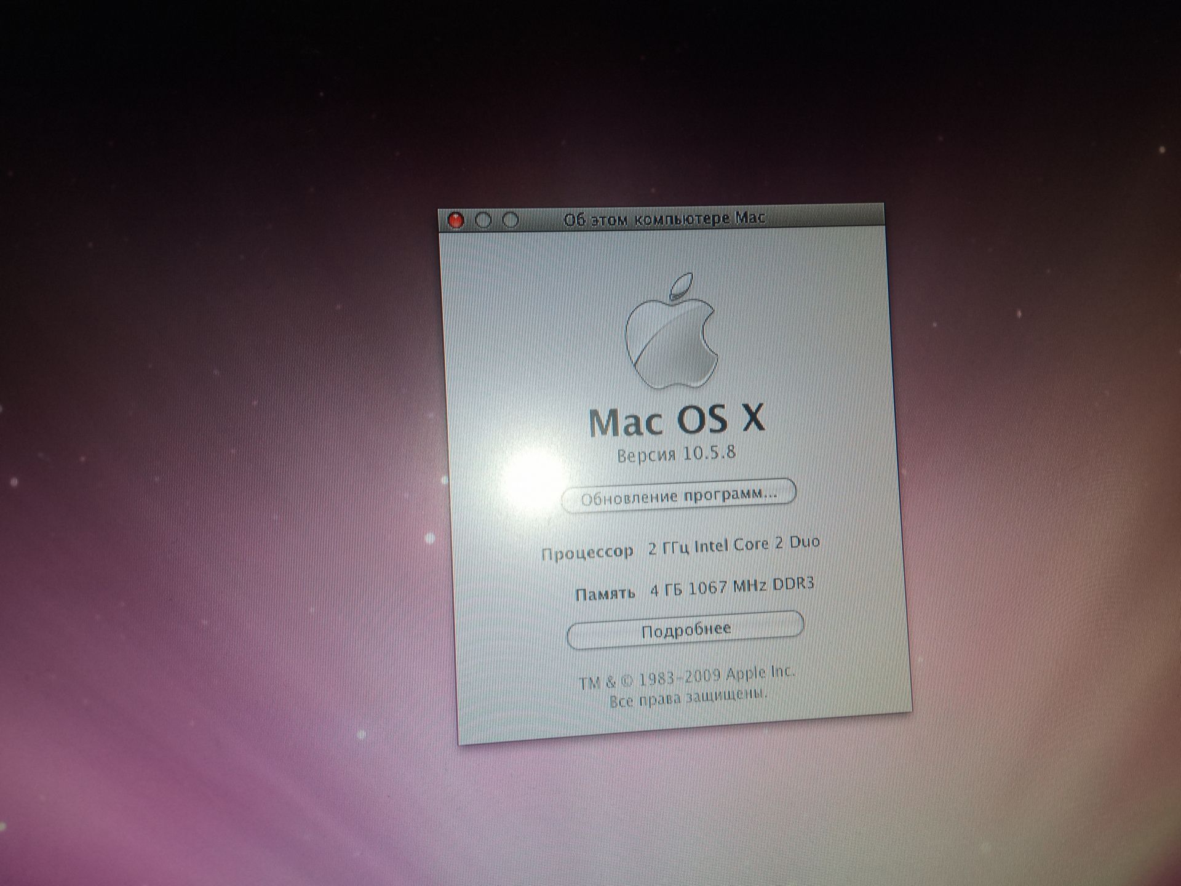Click the Apple logo image

[x=671, y=331]
